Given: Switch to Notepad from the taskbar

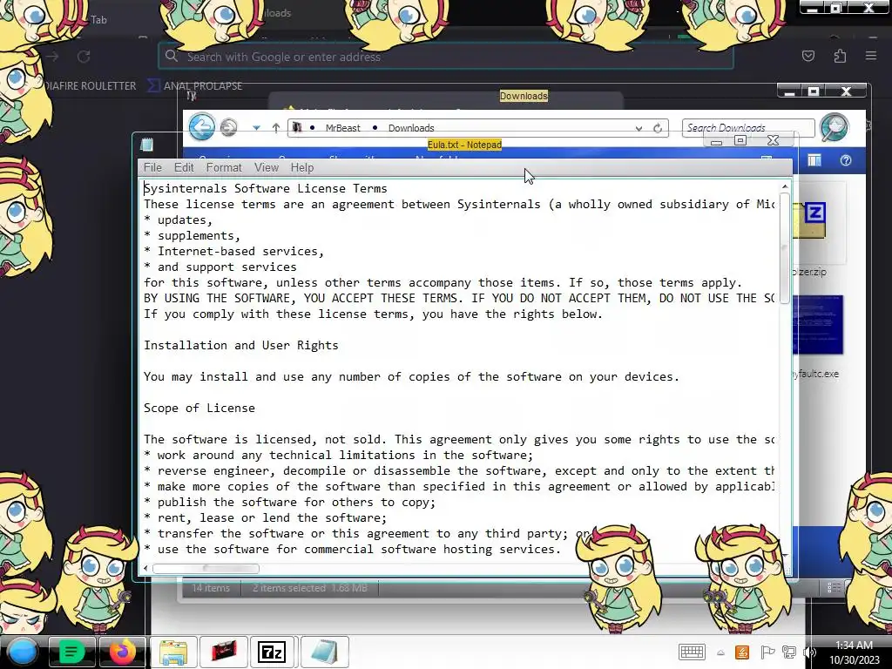Looking at the screenshot, I should coord(324,652).
